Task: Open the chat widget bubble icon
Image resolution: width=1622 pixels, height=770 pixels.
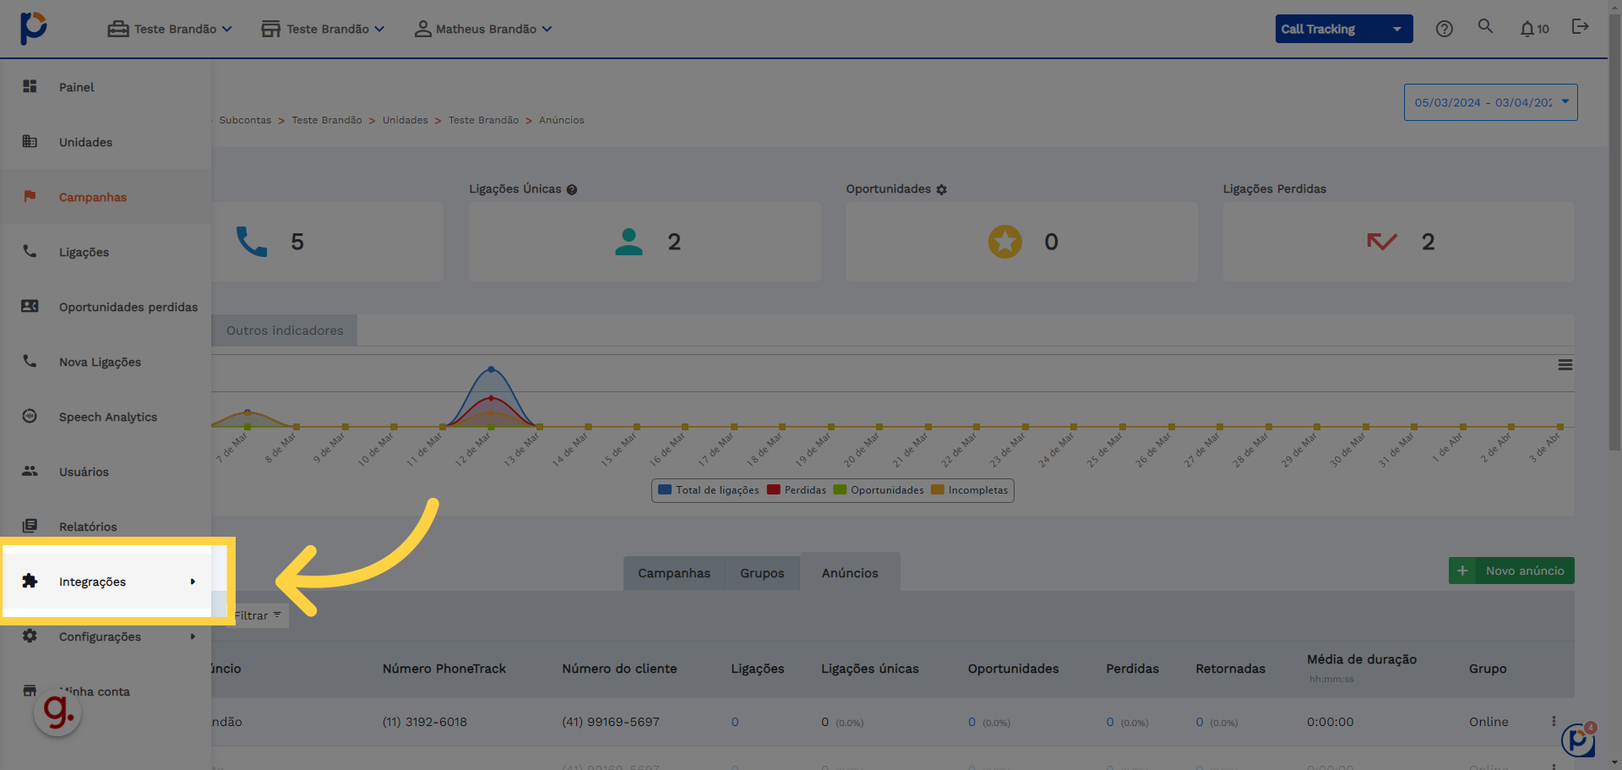Action: pyautogui.click(x=1578, y=740)
